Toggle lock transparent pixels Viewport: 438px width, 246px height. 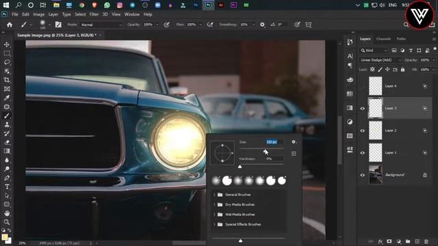click(372, 70)
